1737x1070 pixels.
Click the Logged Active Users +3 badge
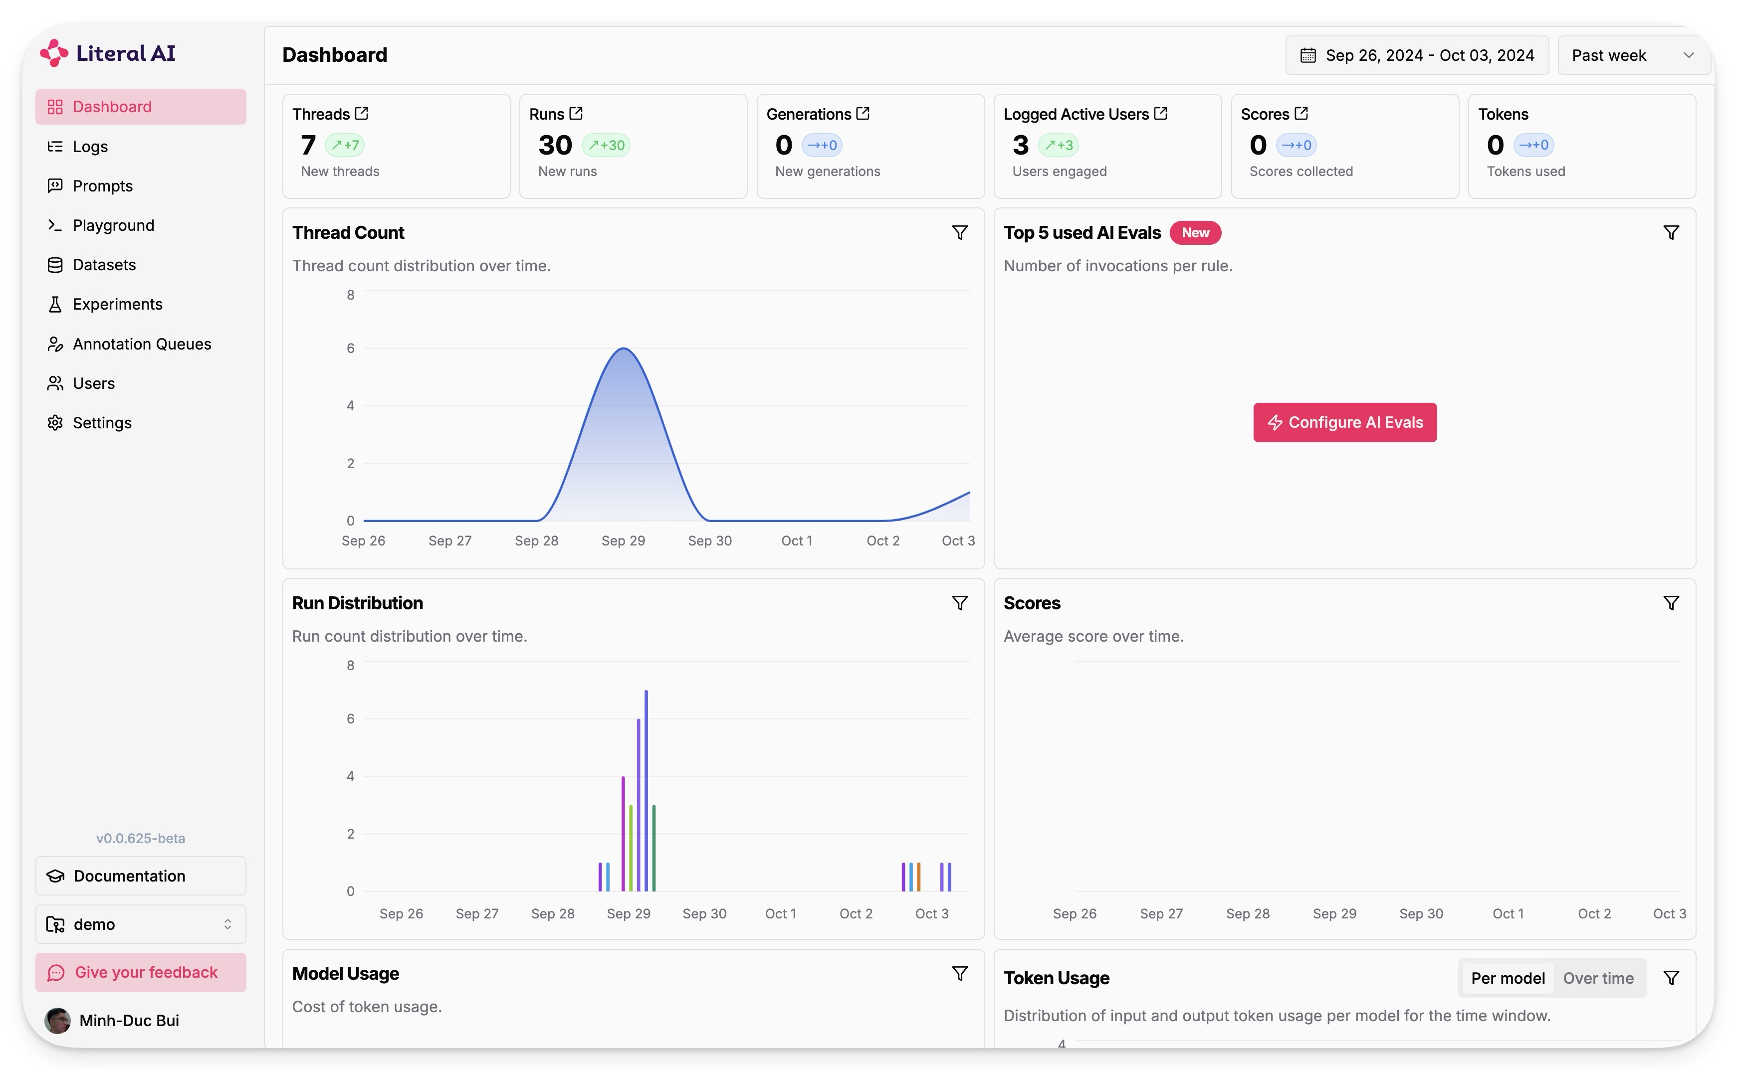coord(1058,145)
